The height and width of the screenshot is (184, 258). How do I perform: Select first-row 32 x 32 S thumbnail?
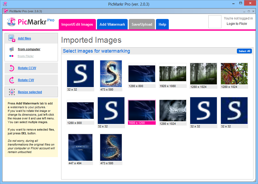(x=80, y=73)
